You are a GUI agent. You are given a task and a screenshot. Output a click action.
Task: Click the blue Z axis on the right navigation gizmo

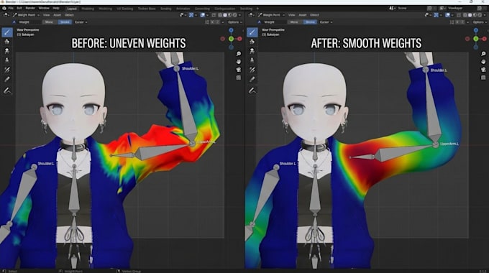point(476,30)
